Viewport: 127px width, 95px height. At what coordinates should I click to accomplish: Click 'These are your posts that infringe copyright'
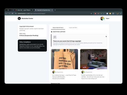pos(67,41)
